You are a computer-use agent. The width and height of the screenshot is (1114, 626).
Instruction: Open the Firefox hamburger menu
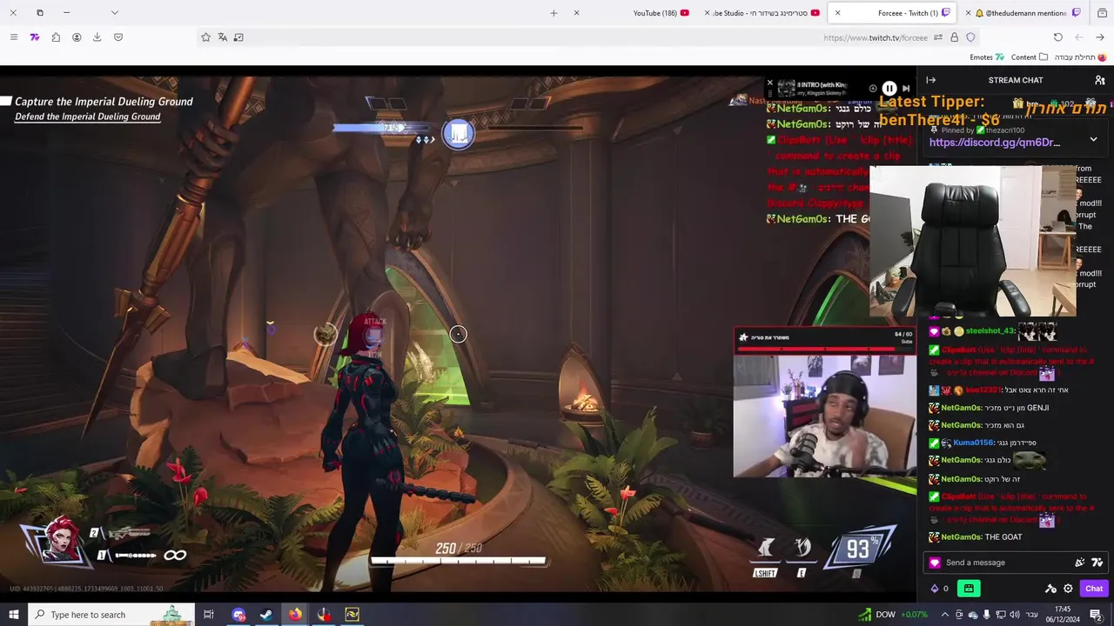pyautogui.click(x=13, y=37)
